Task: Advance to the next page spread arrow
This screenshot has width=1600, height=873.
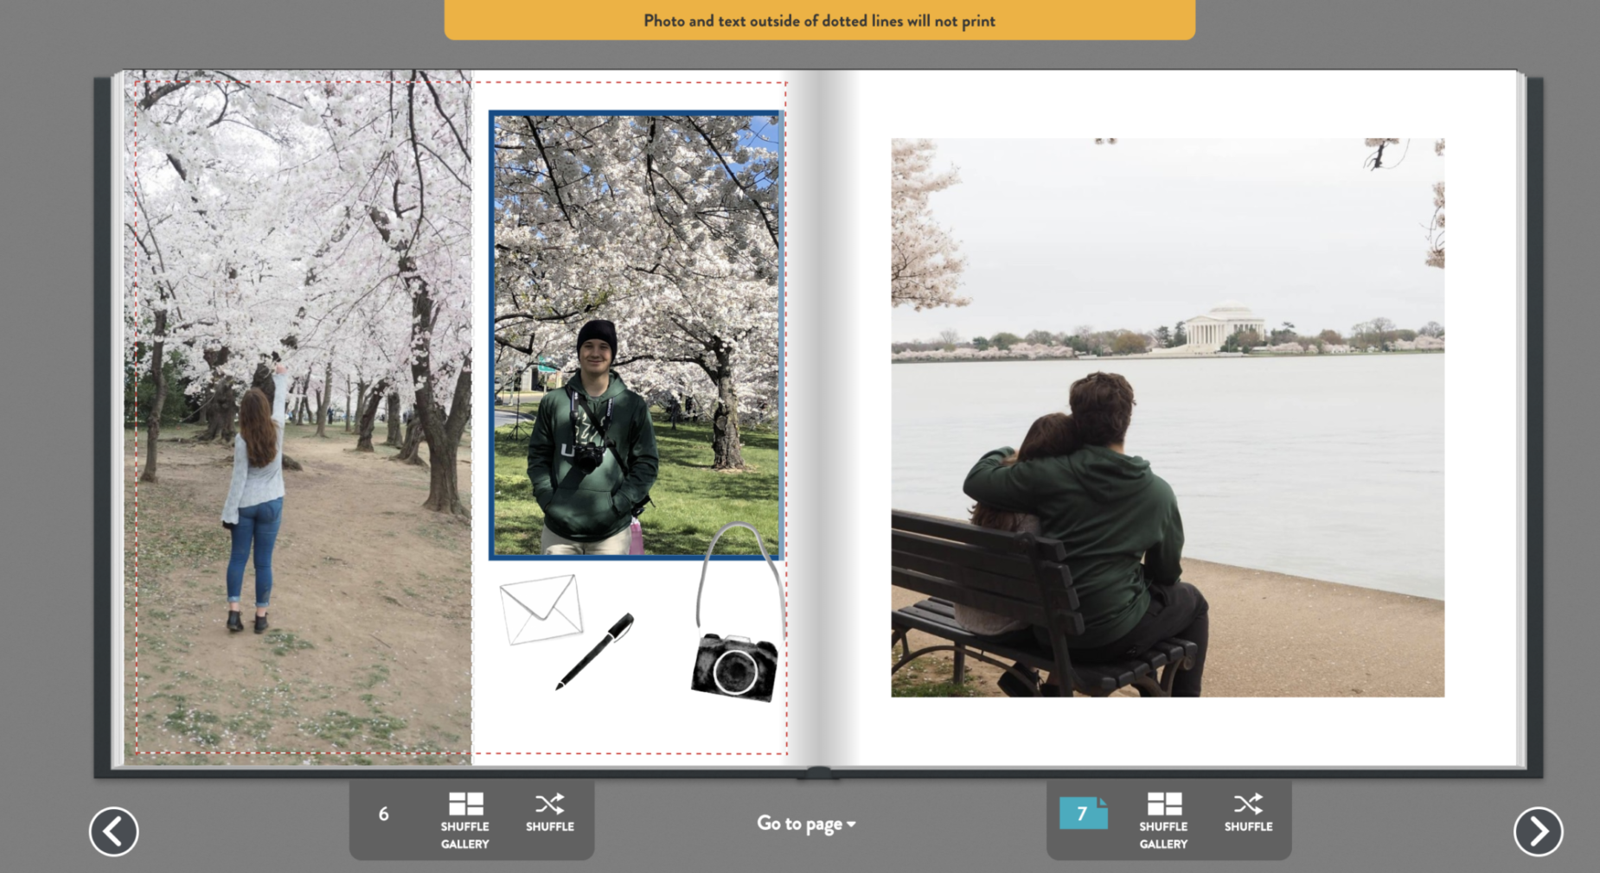Action: coord(1538,832)
